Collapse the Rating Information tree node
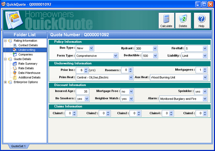The height and width of the screenshot is (151, 215). (5, 41)
